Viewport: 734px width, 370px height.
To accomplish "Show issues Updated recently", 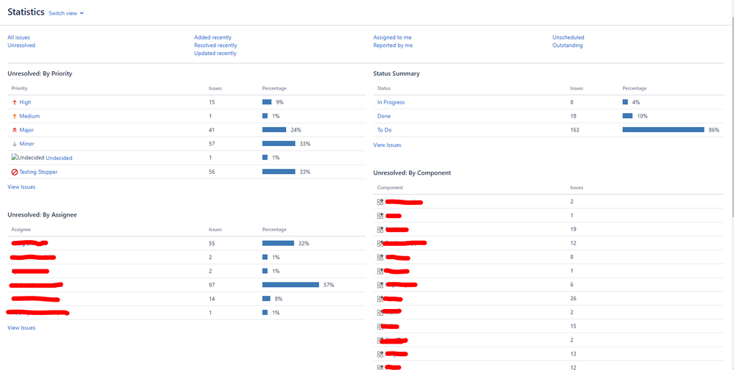I will pyautogui.click(x=215, y=54).
